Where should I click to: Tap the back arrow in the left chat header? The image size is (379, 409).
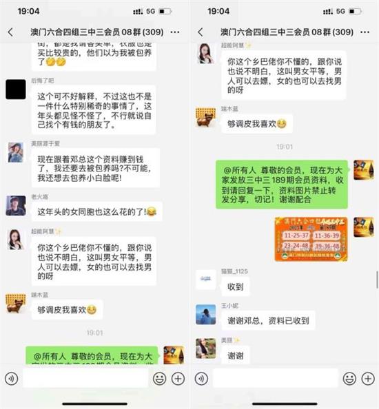click(x=10, y=32)
